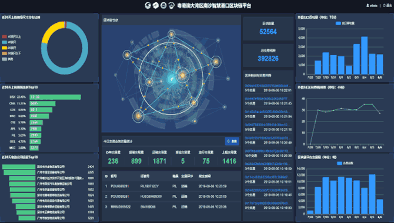The image size is (394, 223).
Task: Click the blue query button with diamond icon
Action: [x=232, y=141]
